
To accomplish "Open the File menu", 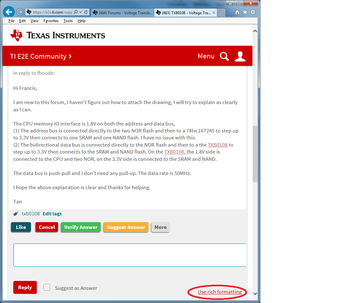I will click(x=11, y=21).
